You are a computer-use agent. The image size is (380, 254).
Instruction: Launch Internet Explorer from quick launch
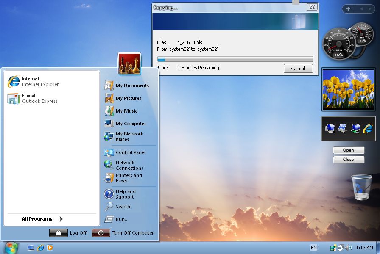[x=40, y=248]
